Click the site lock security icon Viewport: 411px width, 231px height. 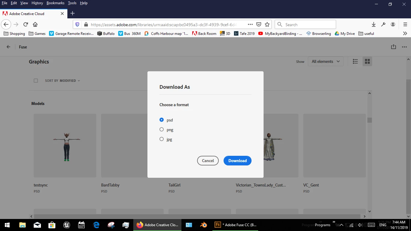(x=86, y=25)
